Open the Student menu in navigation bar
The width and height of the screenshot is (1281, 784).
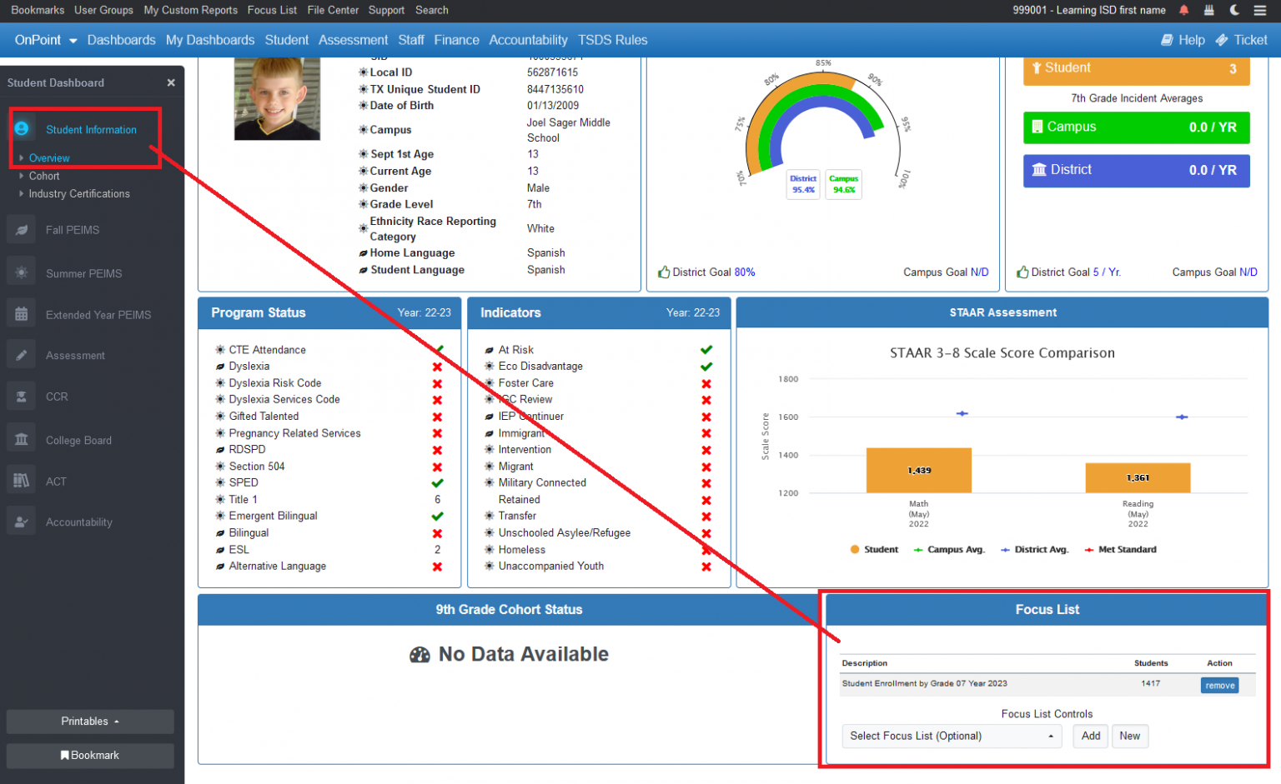[287, 39]
